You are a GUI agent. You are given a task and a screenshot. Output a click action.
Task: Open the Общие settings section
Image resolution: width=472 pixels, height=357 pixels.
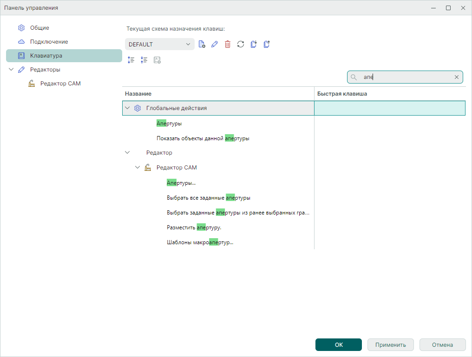coord(39,28)
